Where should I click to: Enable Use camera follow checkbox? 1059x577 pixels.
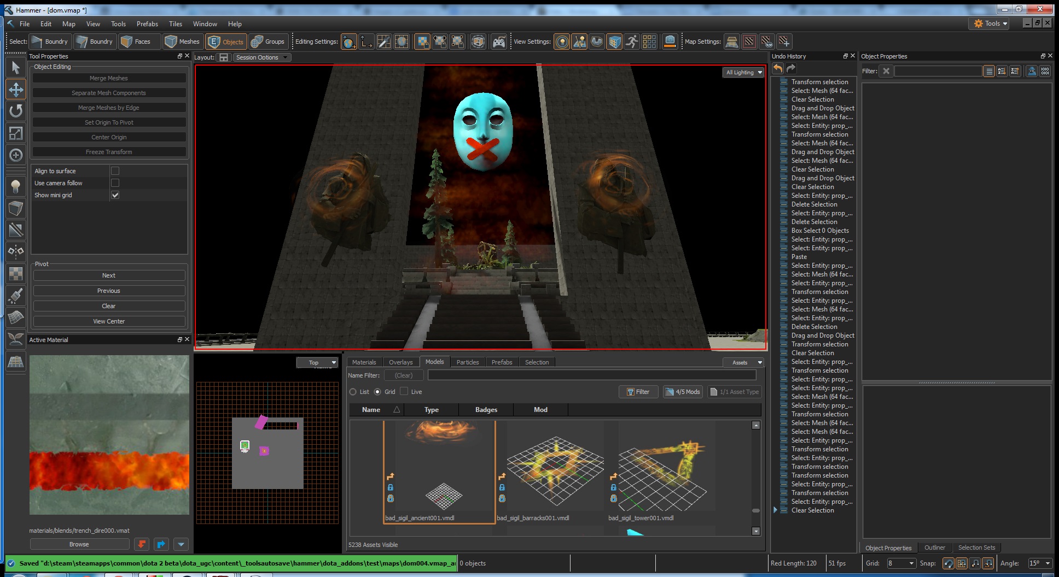115,183
